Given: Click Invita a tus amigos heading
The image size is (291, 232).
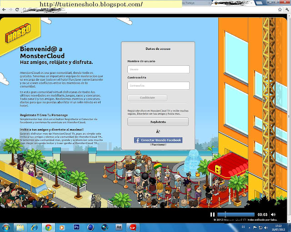Looking at the screenshot, I should click(52, 130).
